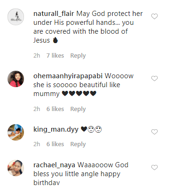
Task: Reply to ohemaanhyirapapabi's comment
Action: click(x=78, y=109)
